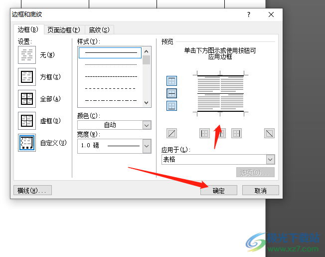Click the 取消 cancel button
The image size is (325, 257).
click(x=261, y=191)
